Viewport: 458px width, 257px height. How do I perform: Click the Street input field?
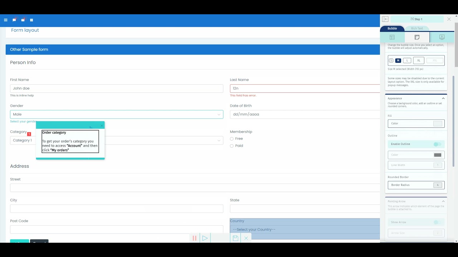click(x=195, y=188)
